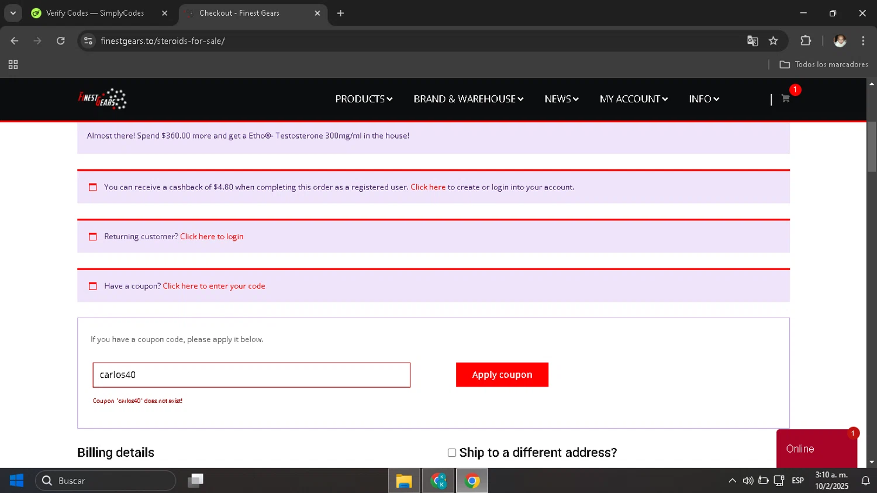Open the shopping cart icon
This screenshot has width=877, height=493.
pyautogui.click(x=785, y=98)
